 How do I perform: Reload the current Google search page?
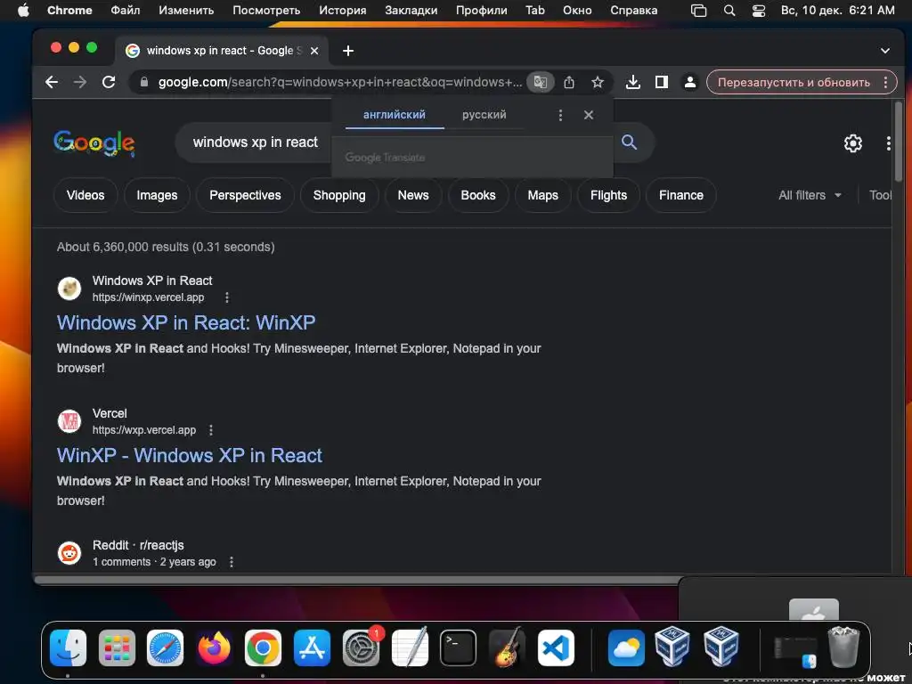coord(109,82)
